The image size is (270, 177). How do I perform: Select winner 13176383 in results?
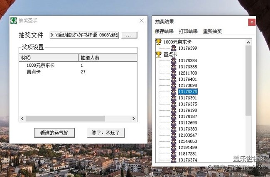pyautogui.click(x=188, y=129)
